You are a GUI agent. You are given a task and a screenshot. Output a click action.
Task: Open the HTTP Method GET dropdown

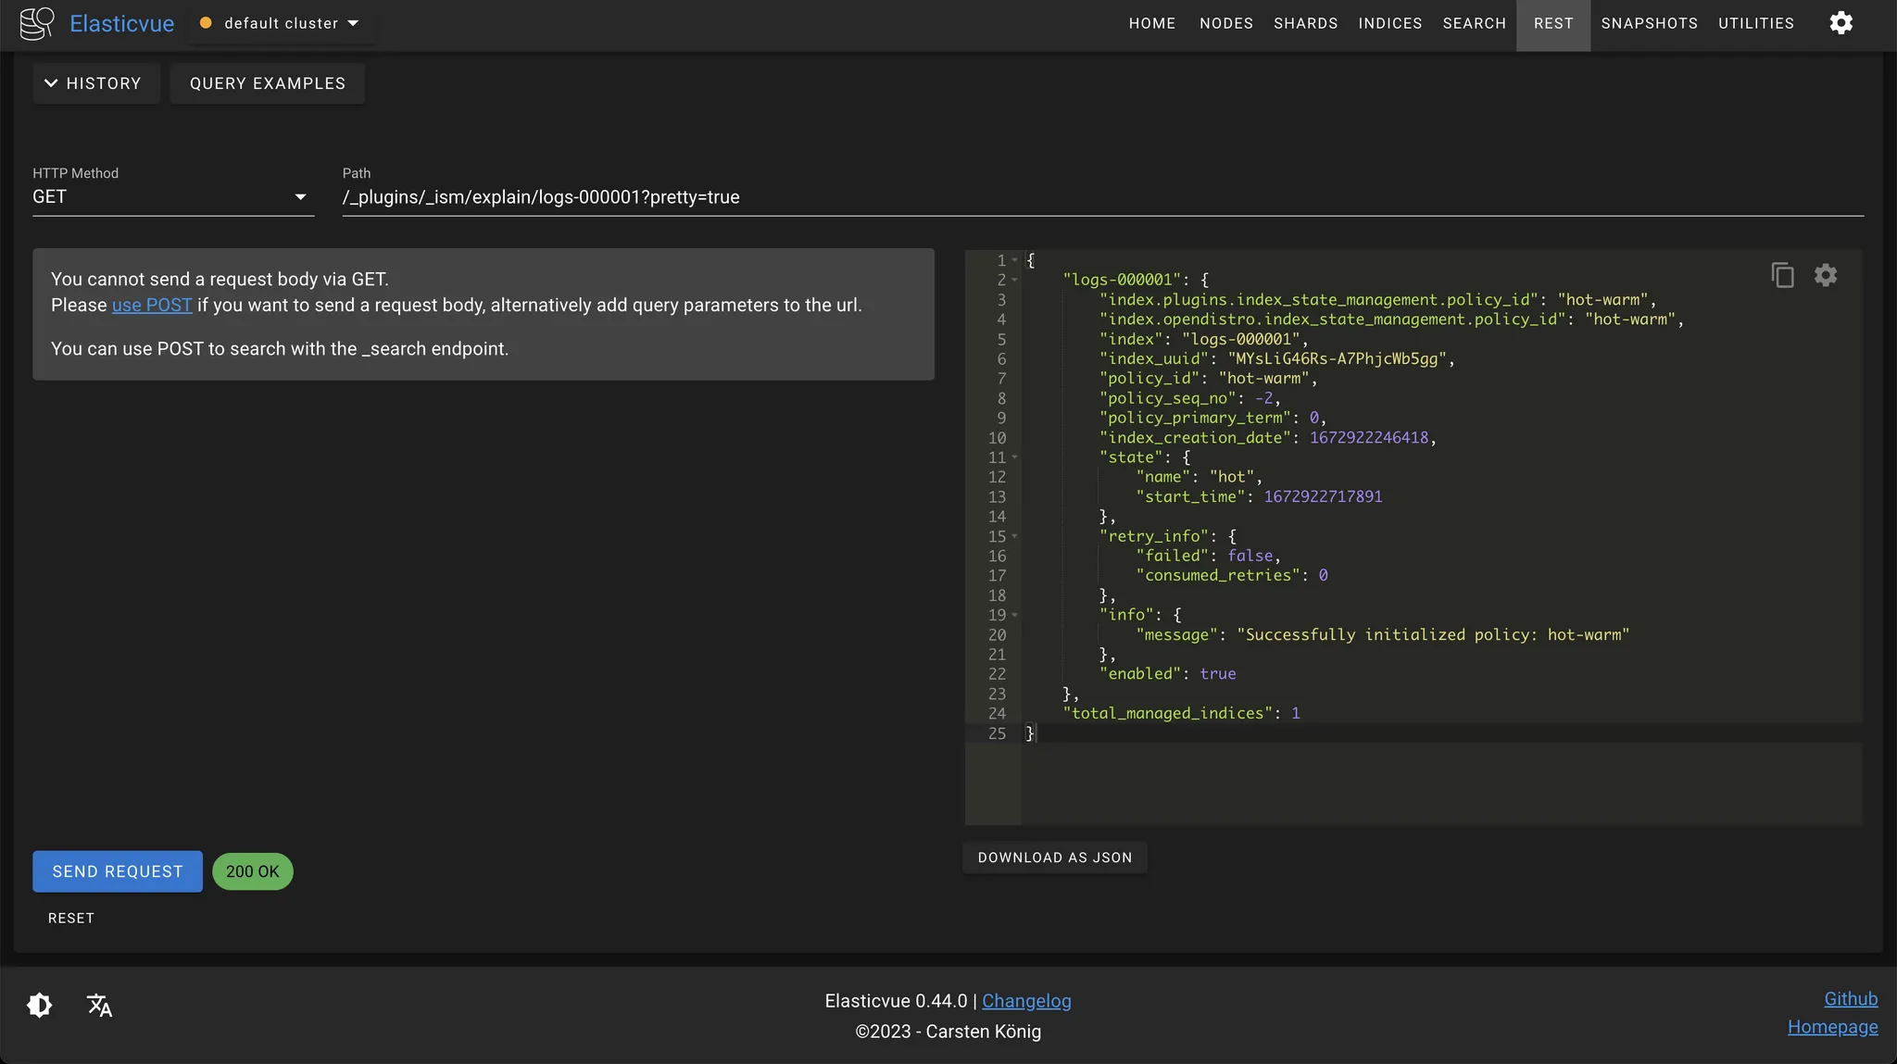pos(172,197)
